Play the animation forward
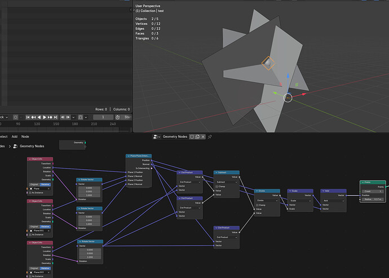 pos(45,117)
